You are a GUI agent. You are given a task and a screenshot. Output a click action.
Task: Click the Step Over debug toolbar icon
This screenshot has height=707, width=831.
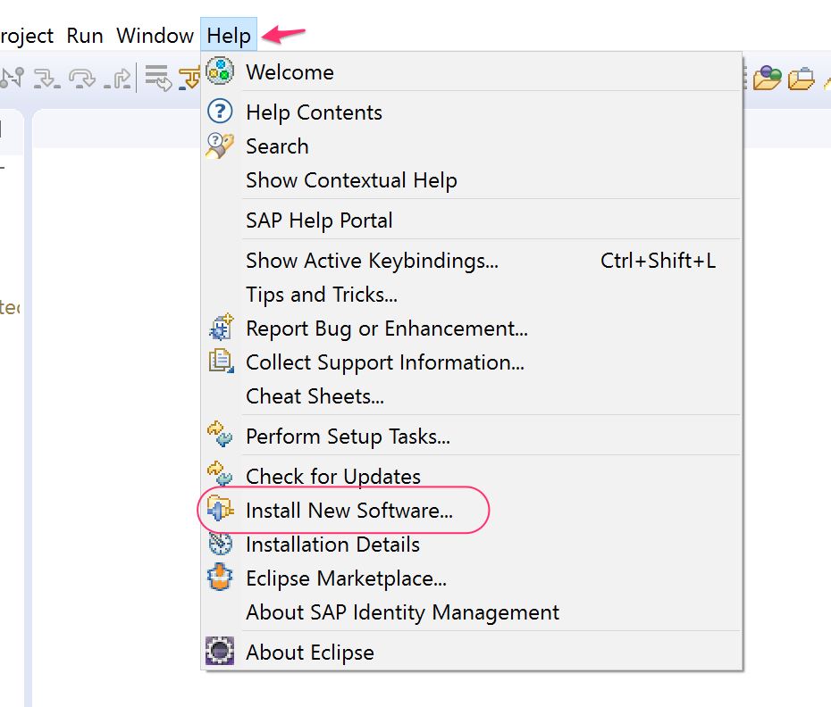[x=81, y=79]
